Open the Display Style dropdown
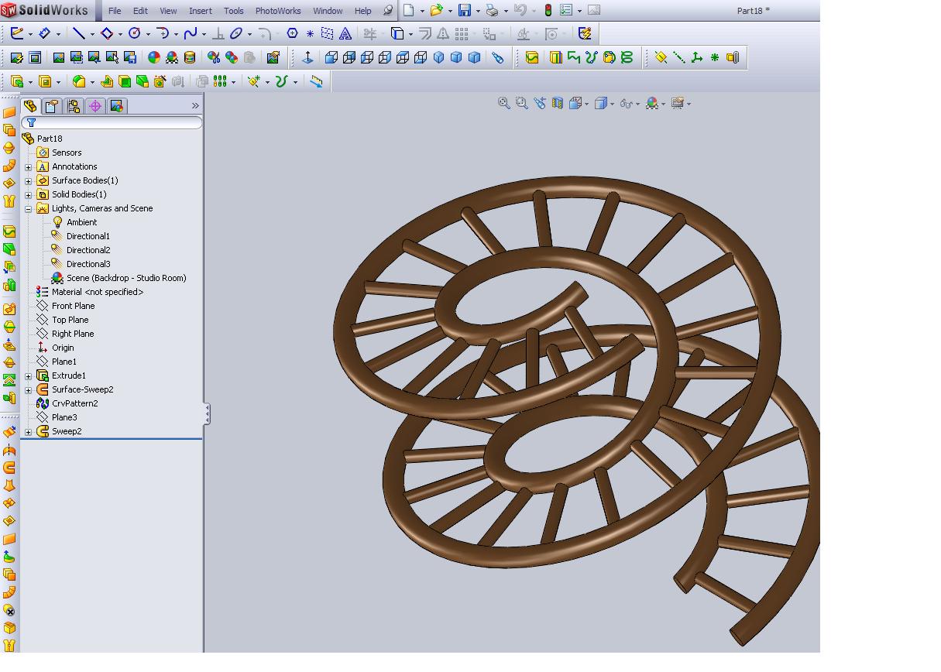The image size is (941, 672). (x=612, y=104)
